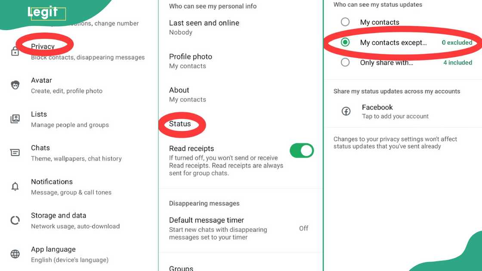Open the Default message timer option
This screenshot has height=271, width=482.
[241, 228]
